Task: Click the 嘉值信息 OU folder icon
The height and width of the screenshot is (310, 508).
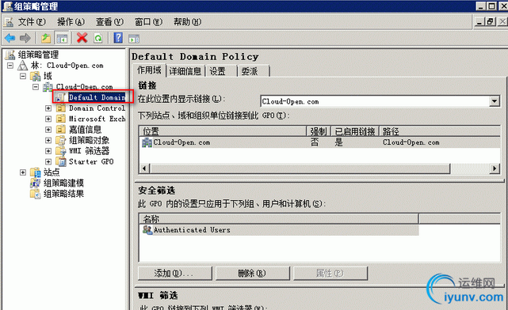Action: 60,130
